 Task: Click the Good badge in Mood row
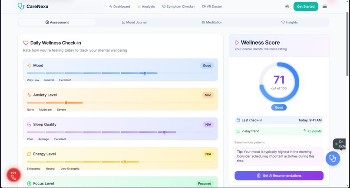(207, 66)
